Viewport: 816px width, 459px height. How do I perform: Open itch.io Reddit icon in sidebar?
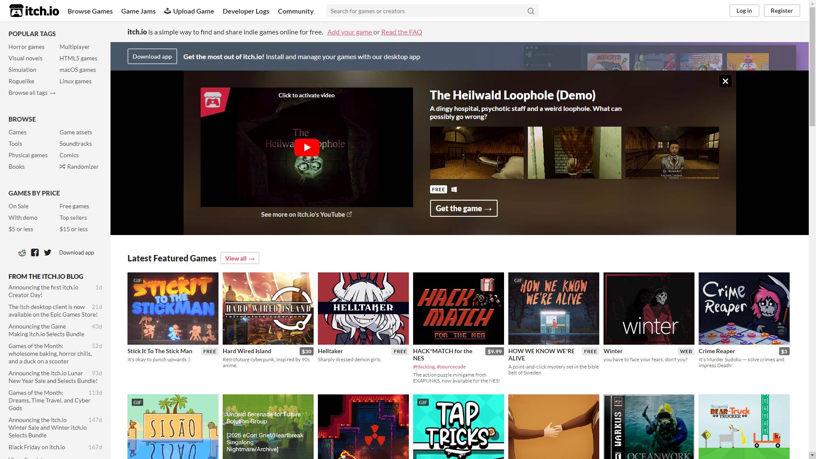[22, 253]
